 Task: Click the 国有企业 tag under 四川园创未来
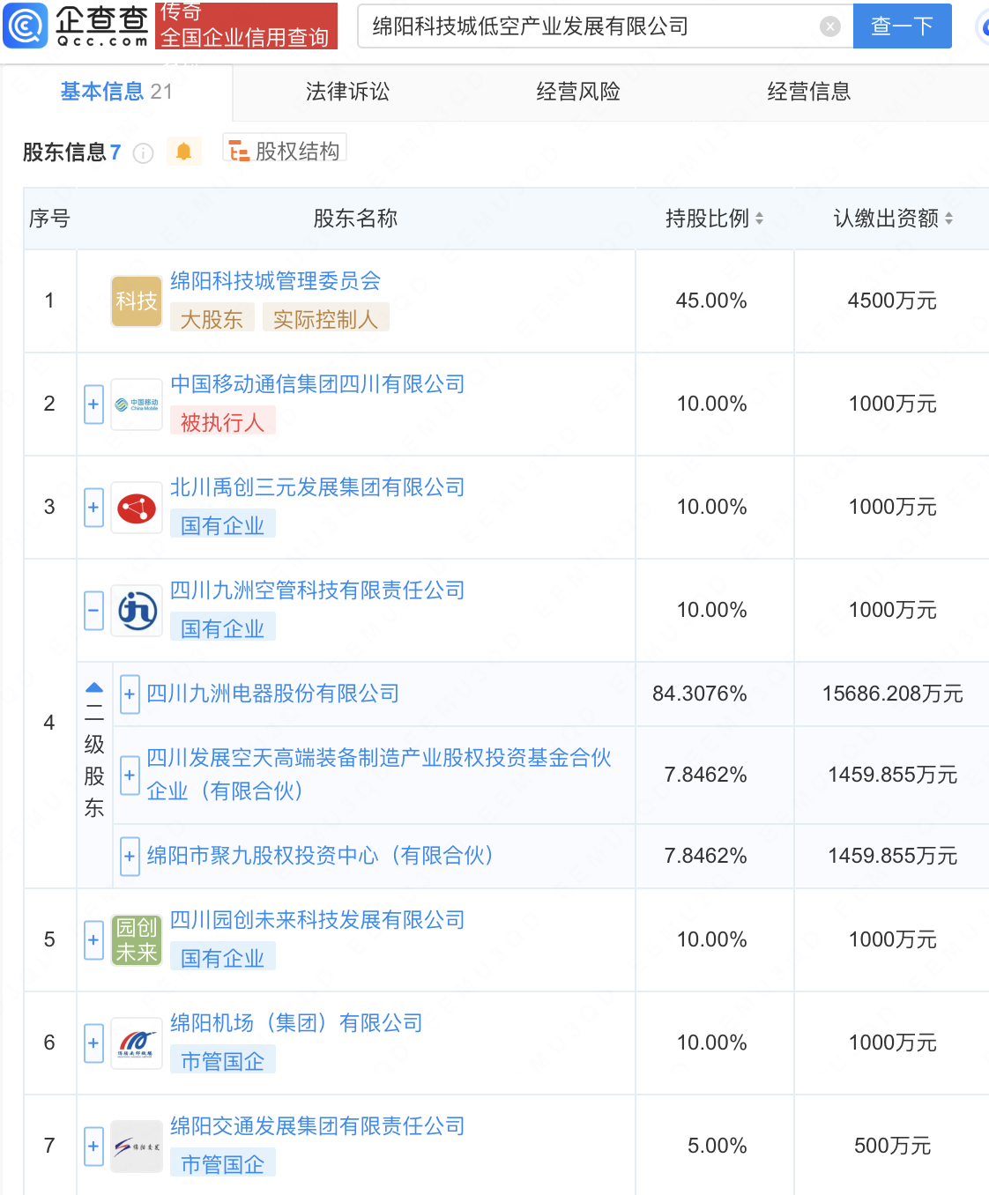[x=222, y=958]
